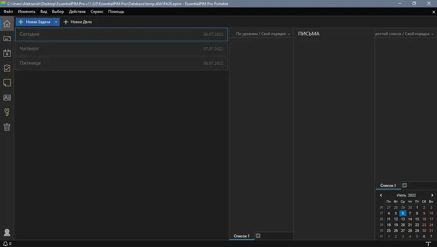The image size is (437, 247).
Task: Click Новая Задача button
Action: point(34,22)
